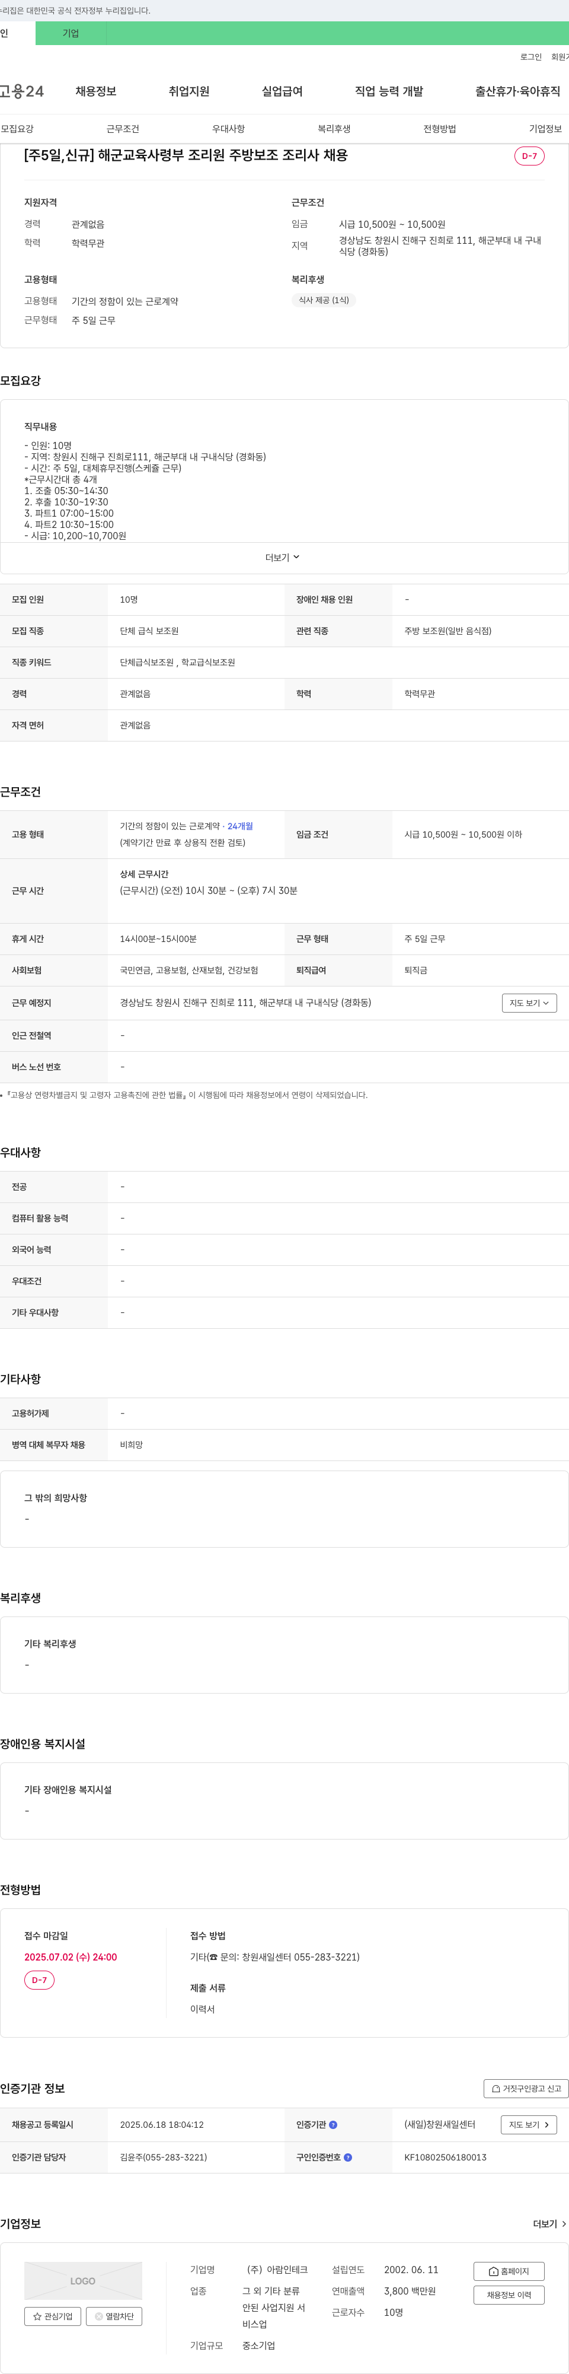The width and height of the screenshot is (569, 2374).
Task: Jump to the 모집요강 section tab
Action: click(x=18, y=129)
